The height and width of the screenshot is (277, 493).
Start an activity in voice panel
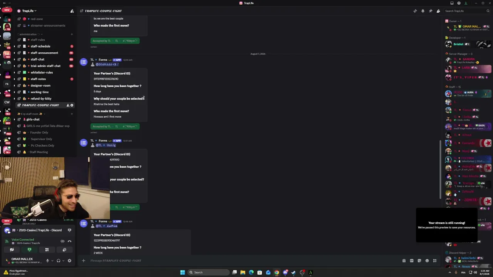click(x=47, y=250)
